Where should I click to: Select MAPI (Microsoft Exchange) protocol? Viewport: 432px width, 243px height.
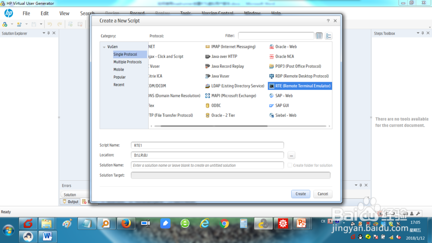coord(231,96)
